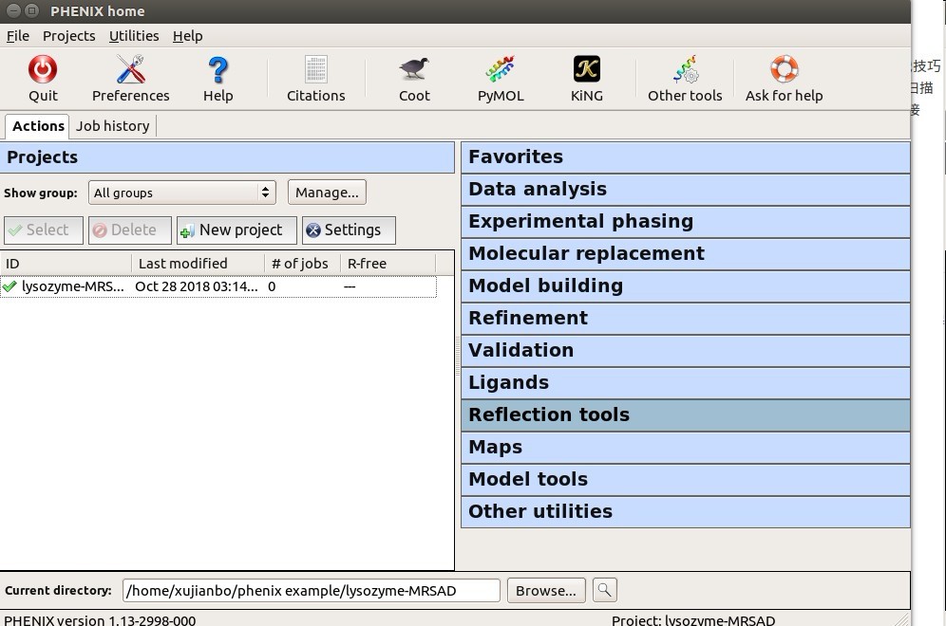The height and width of the screenshot is (626, 946).
Task: Switch to the Job history tab
Action: (x=113, y=126)
